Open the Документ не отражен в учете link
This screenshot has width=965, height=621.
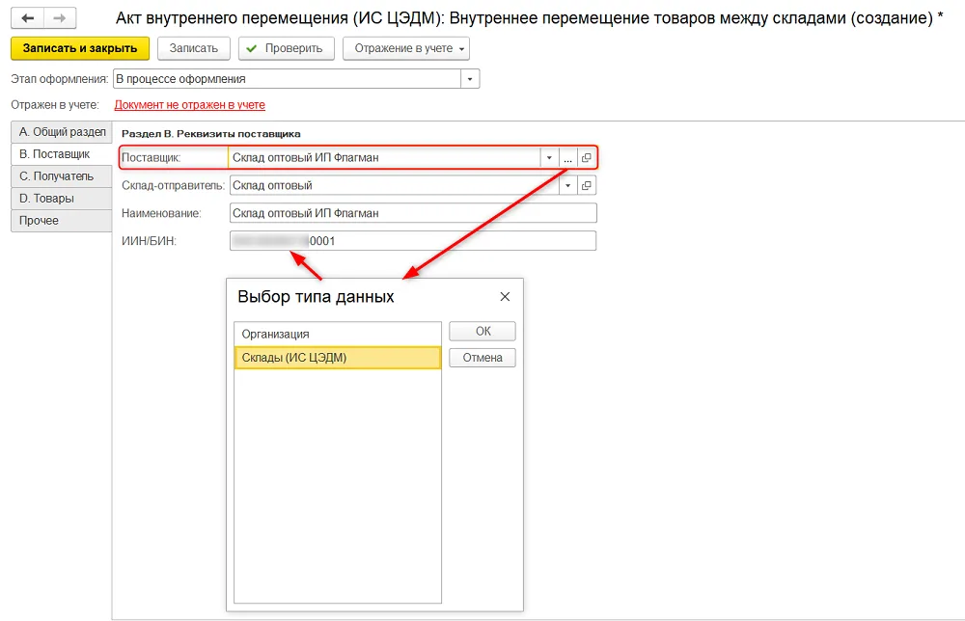coord(189,105)
